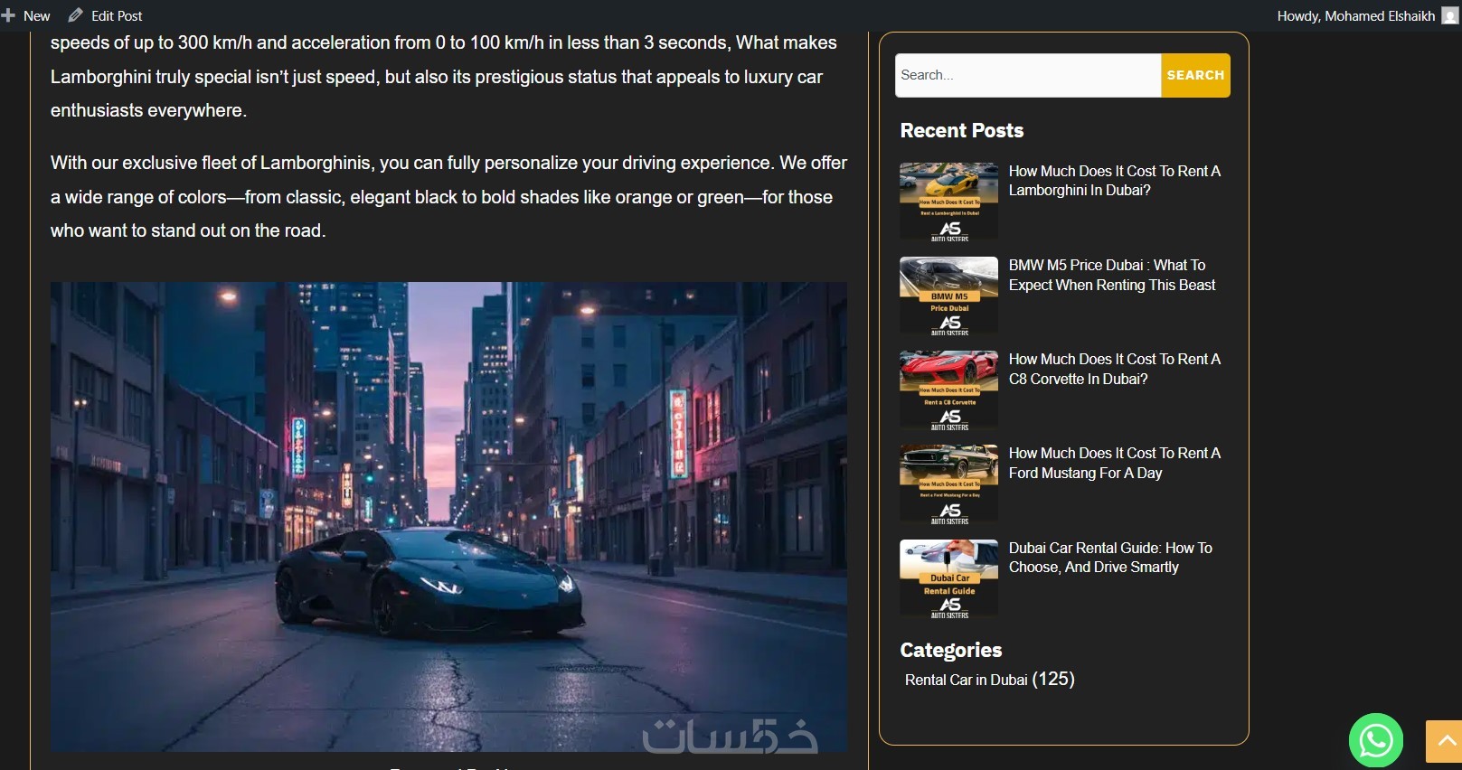Screen dimensions: 1462x770
Task: Click the BMW M5 post thumbnail
Action: pyautogui.click(x=949, y=296)
